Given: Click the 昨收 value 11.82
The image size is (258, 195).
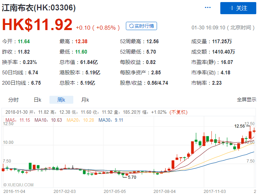Looking at the screenshot, I should coord(24,52).
